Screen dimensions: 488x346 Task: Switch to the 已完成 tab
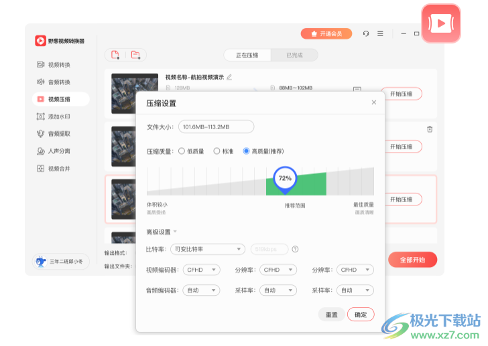294,56
